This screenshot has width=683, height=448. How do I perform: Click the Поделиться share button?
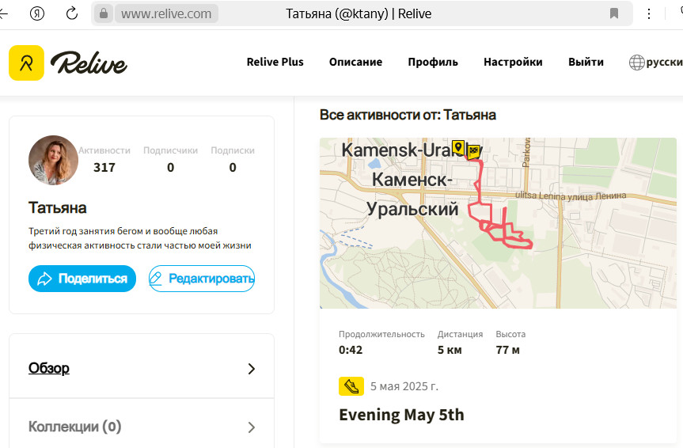(x=82, y=279)
